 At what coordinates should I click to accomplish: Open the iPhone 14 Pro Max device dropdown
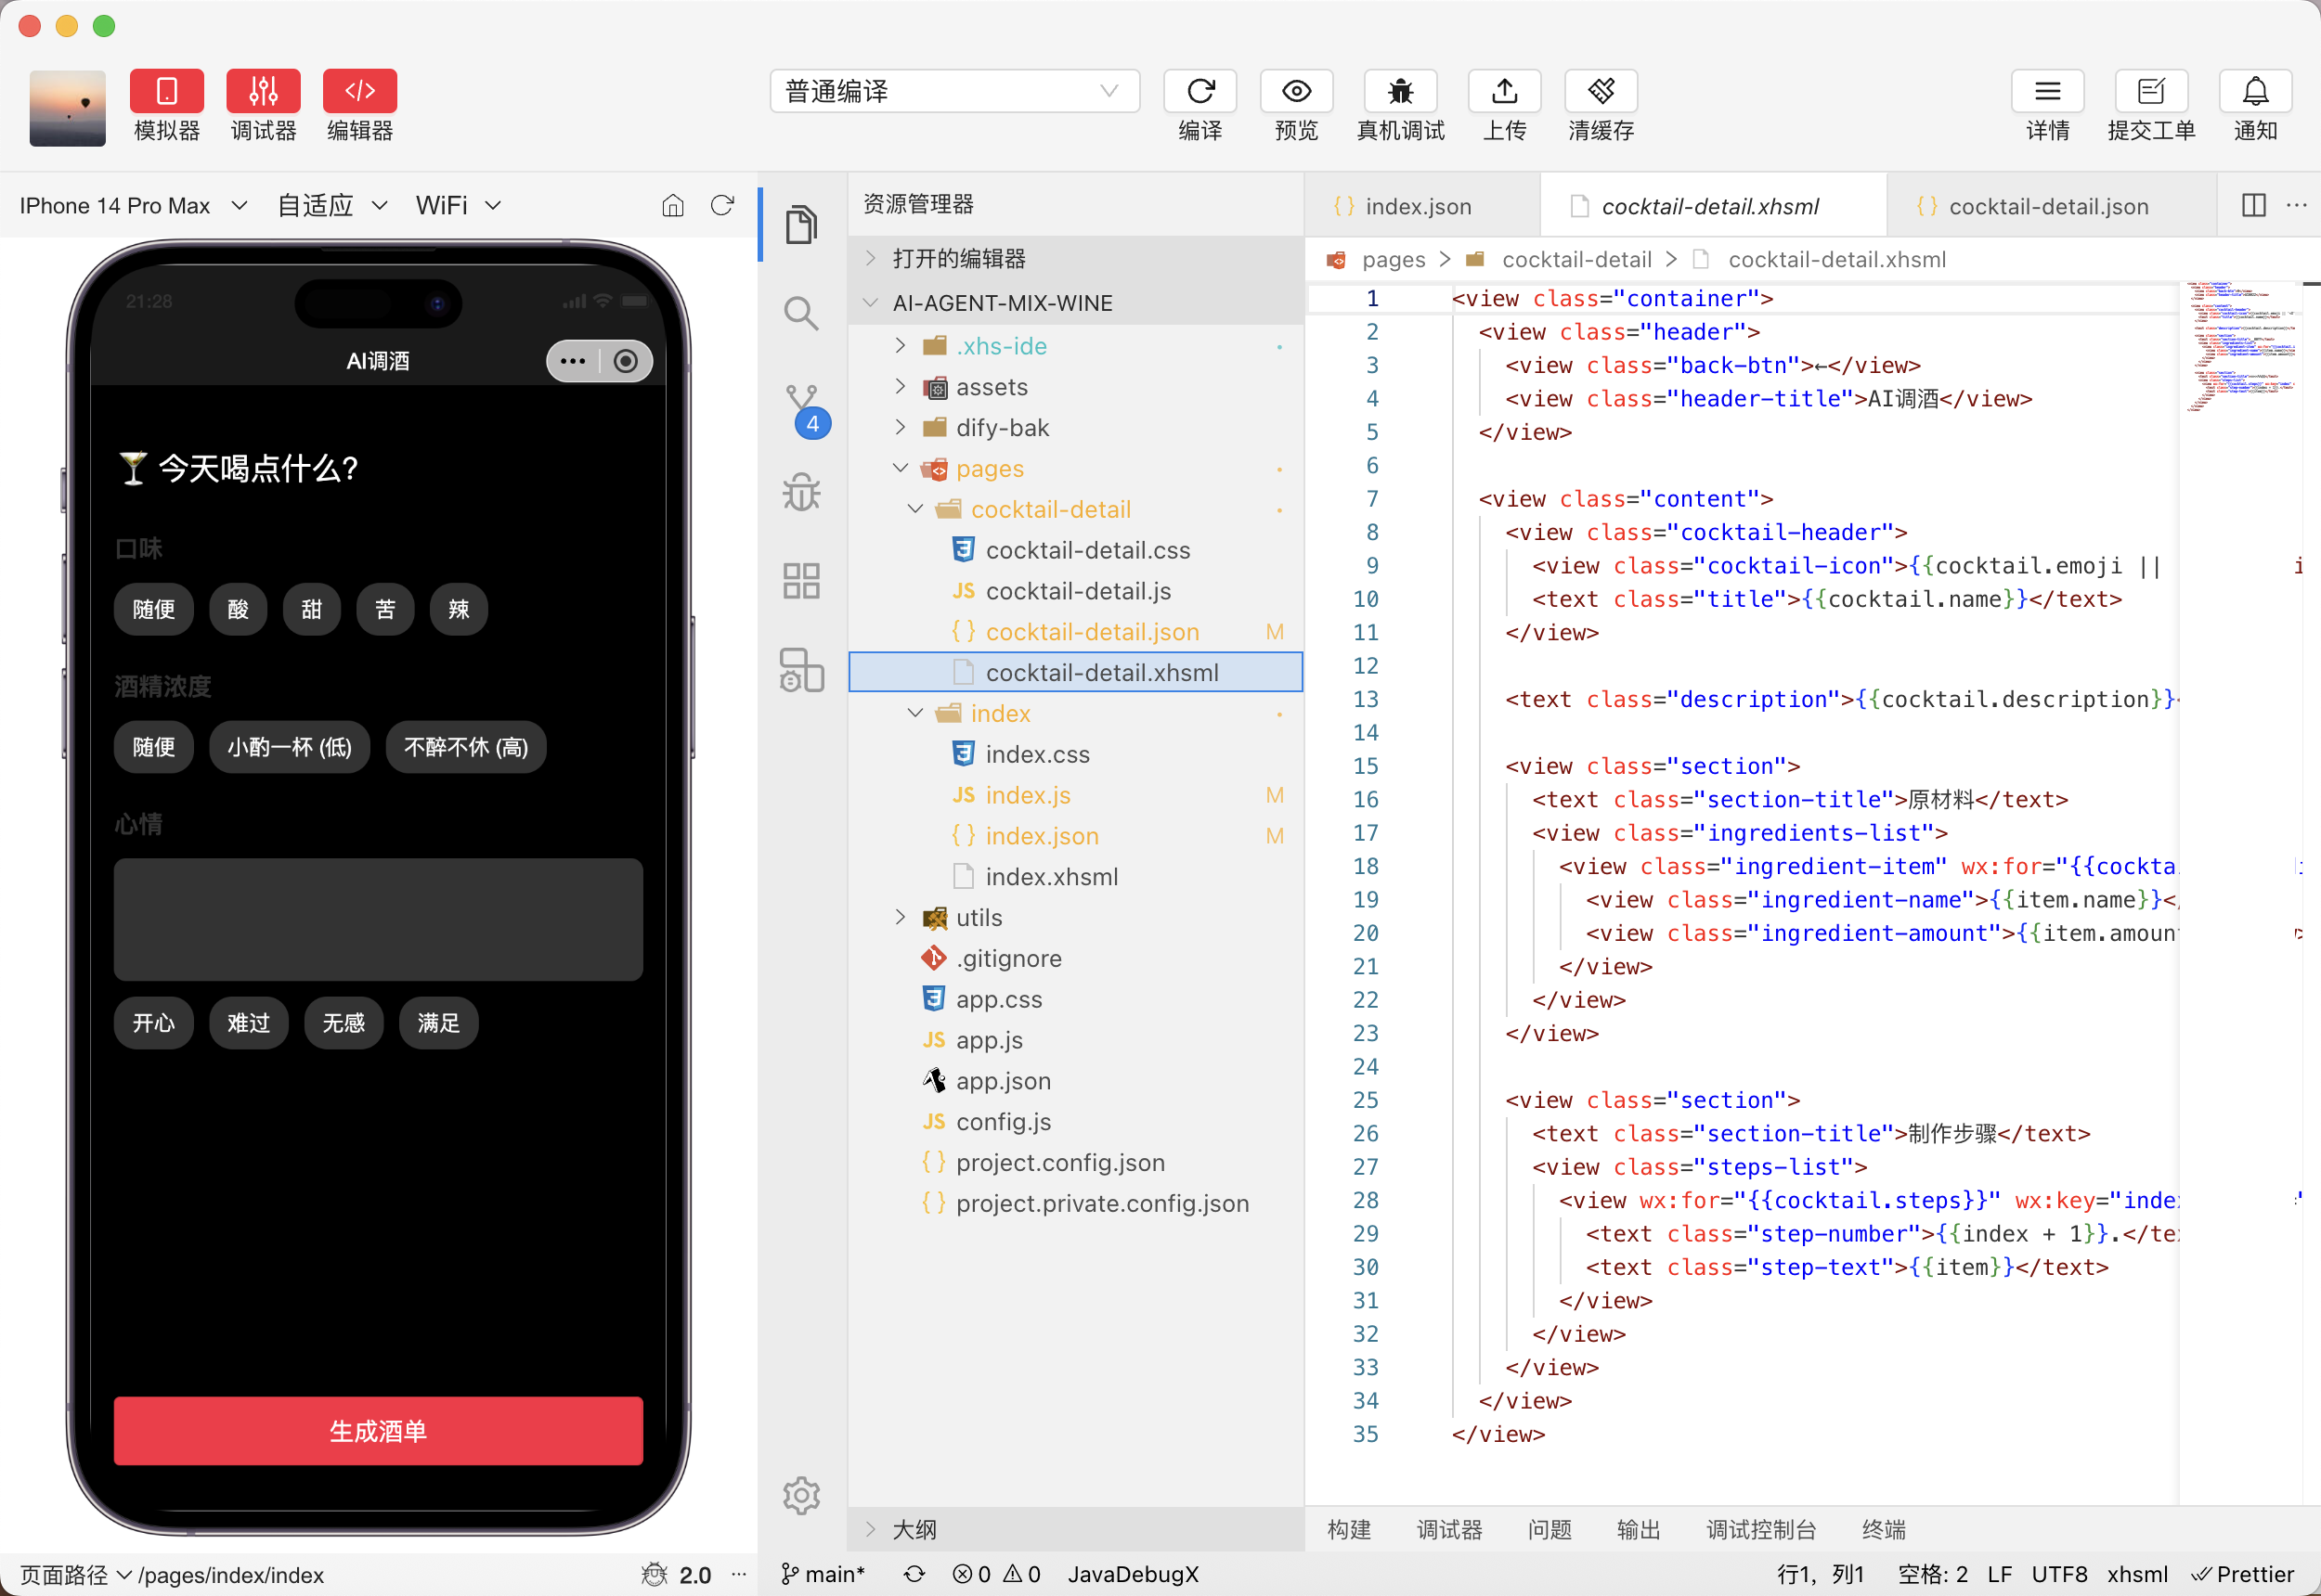(133, 206)
